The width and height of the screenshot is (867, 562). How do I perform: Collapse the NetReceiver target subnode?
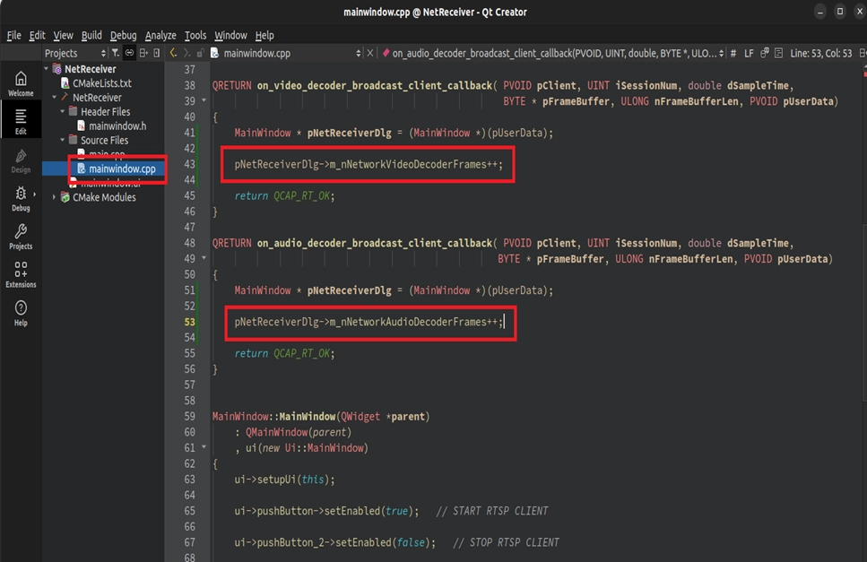[54, 98]
